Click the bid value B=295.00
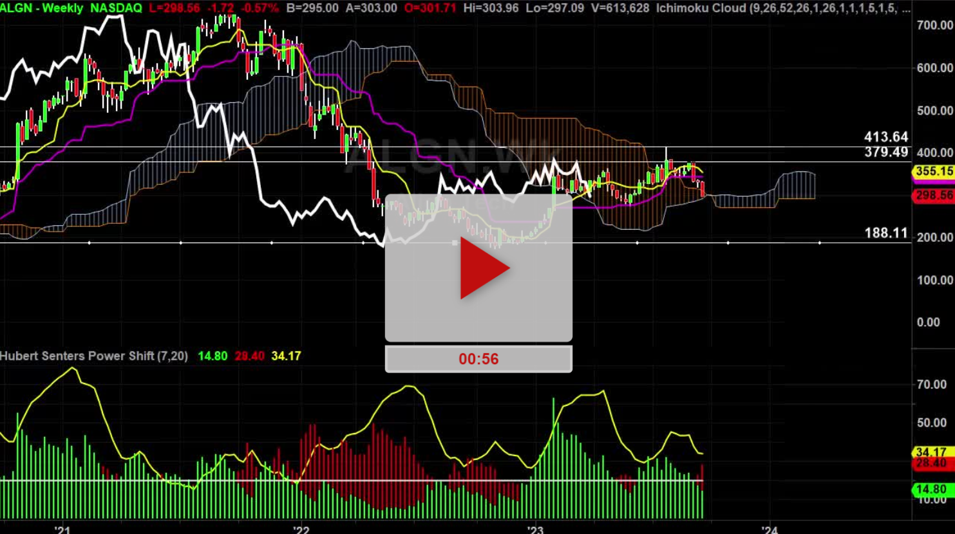The height and width of the screenshot is (534, 955). [312, 8]
